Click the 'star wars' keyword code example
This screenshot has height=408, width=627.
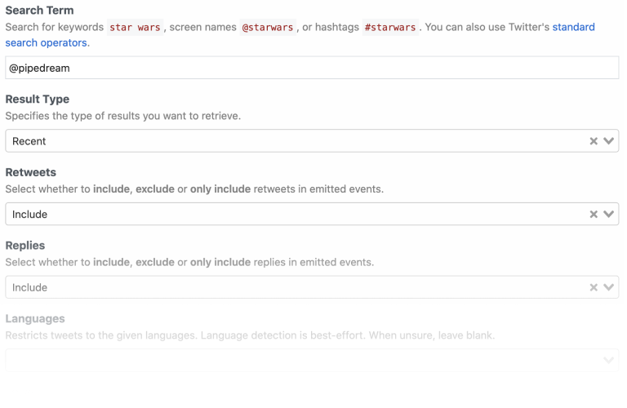point(135,27)
